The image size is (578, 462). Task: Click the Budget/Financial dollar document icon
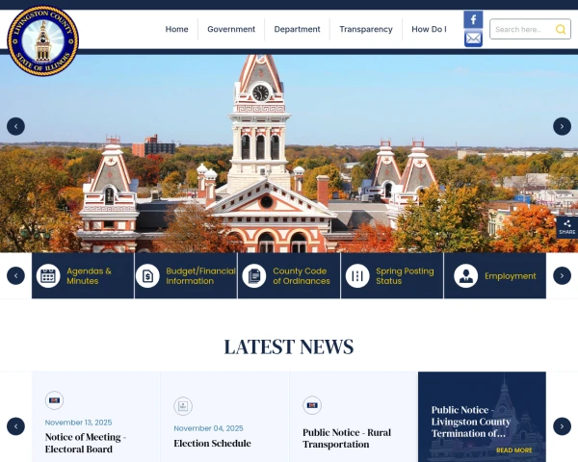[x=147, y=276]
